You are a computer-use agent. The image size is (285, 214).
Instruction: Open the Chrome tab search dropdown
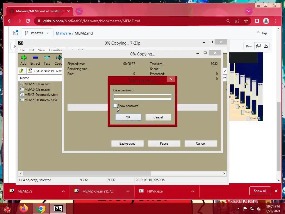click(249, 11)
